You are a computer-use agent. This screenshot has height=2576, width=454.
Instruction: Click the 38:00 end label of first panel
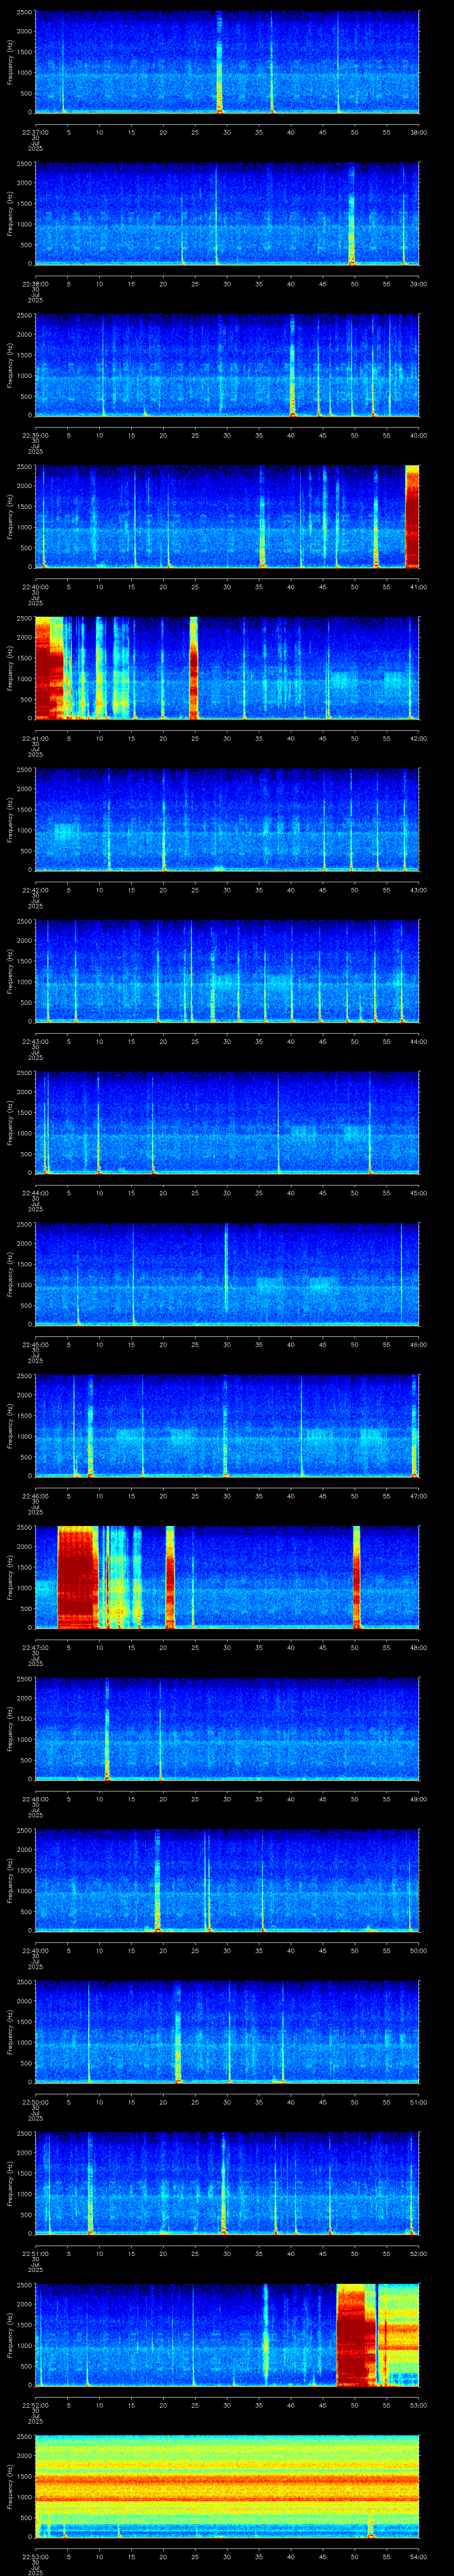point(418,132)
